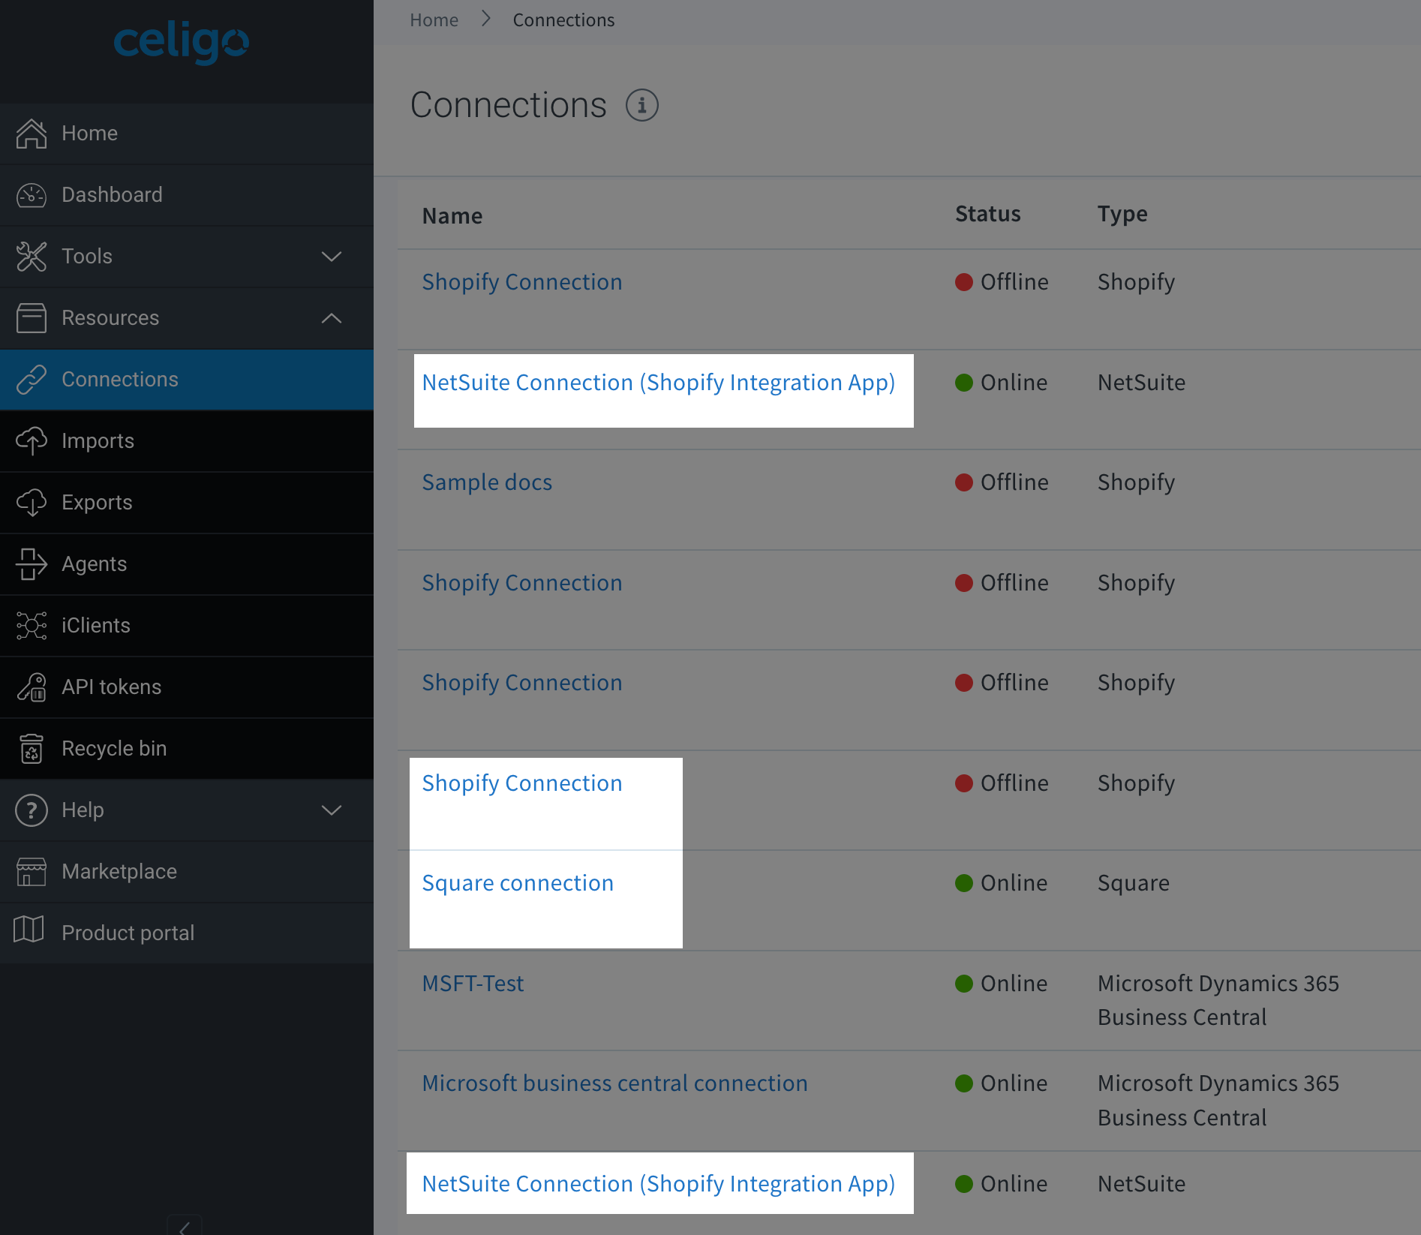Click Online status of Microsoft business central connection
Viewport: 1421px width, 1235px height.
tap(1001, 1083)
